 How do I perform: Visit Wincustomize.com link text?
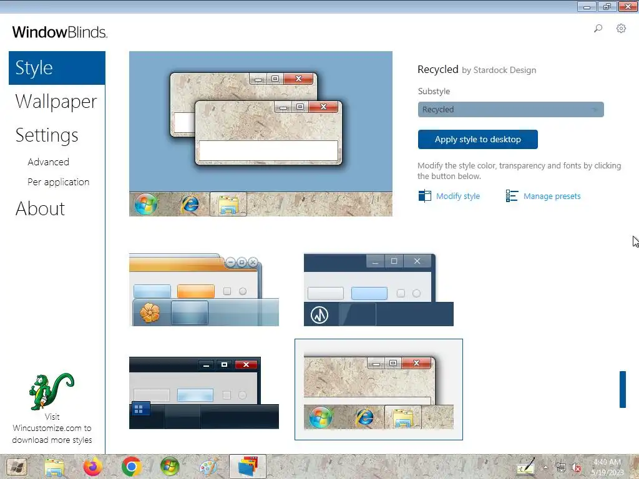pos(52,428)
